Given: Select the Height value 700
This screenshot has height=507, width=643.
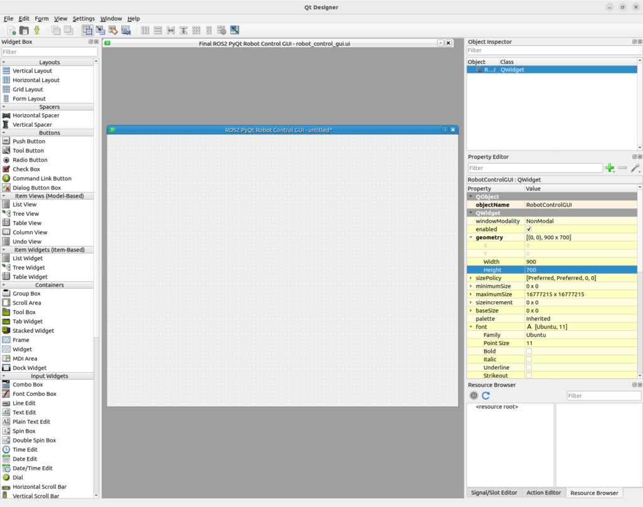Looking at the screenshot, I should (581, 270).
